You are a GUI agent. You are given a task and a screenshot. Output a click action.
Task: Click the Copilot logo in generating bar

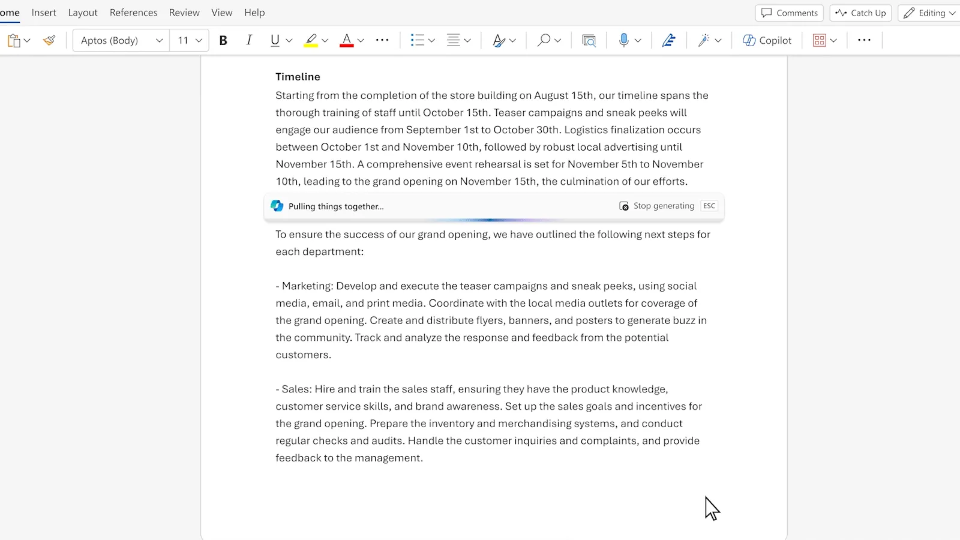pos(277,206)
